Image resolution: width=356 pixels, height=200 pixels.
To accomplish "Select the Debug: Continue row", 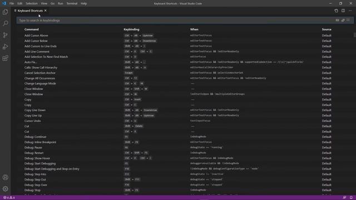I will click(x=185, y=137).
